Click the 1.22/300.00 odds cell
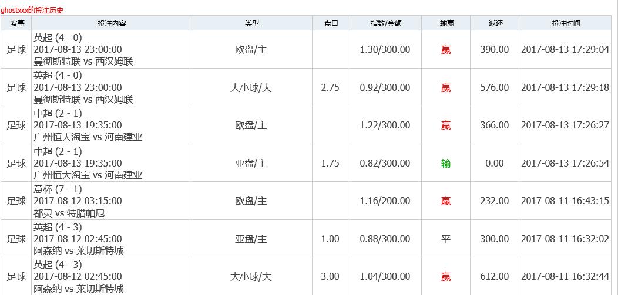 (x=385, y=126)
